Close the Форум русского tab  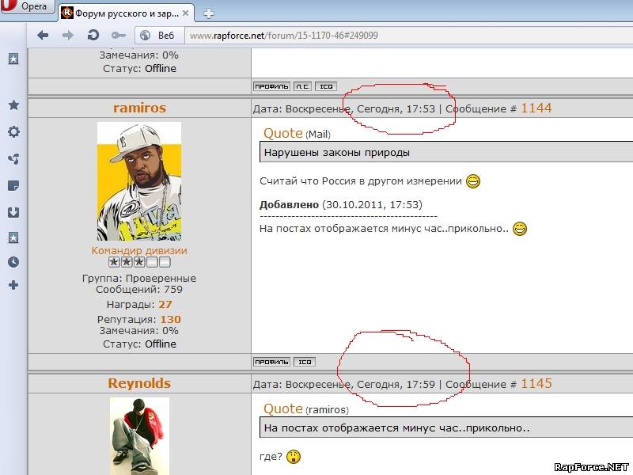tap(186, 13)
